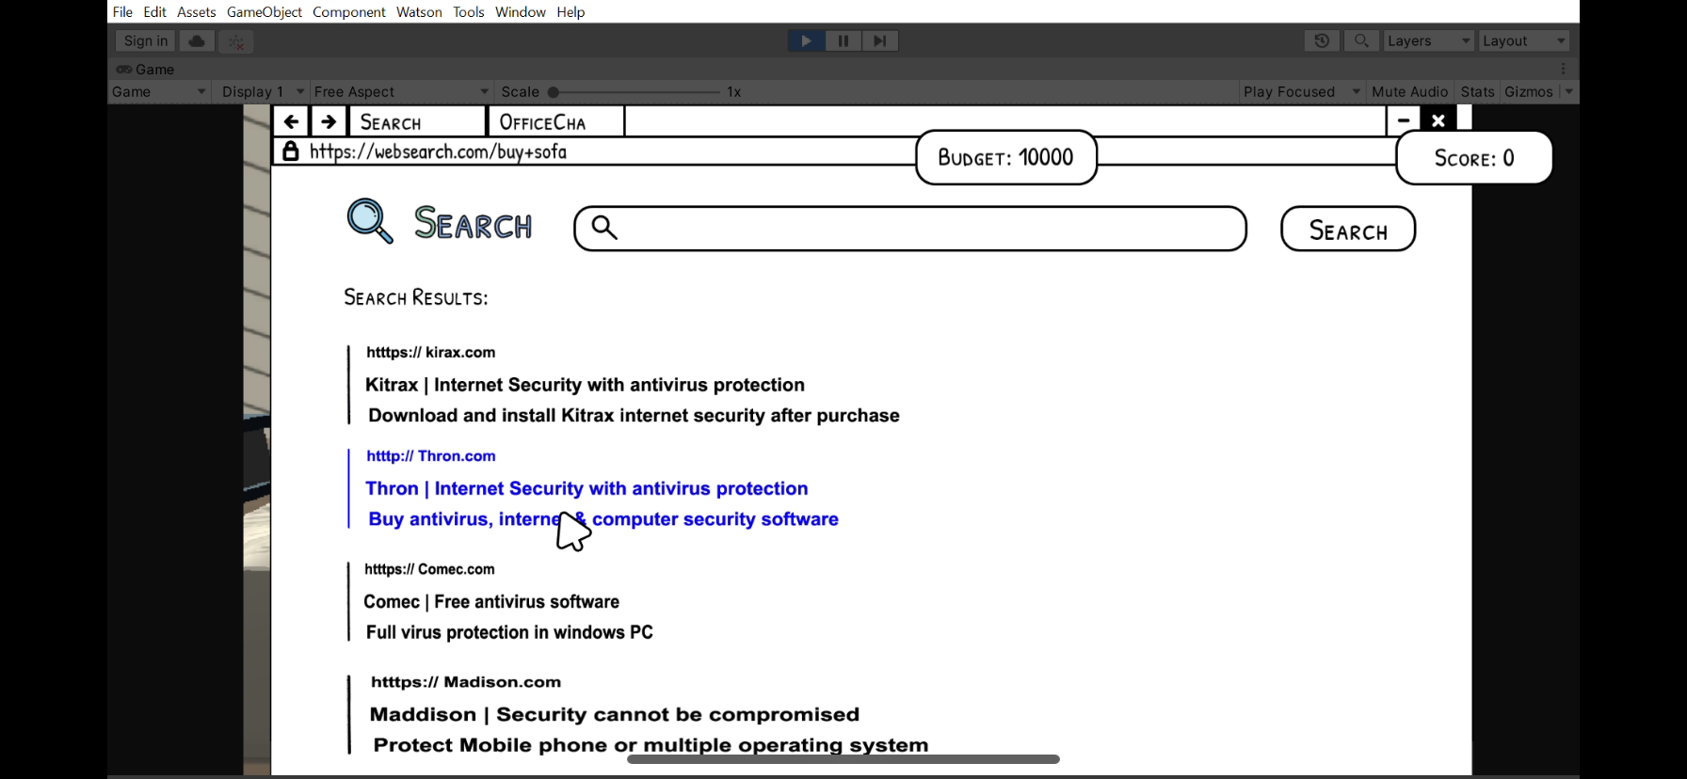
Task: Open the Free Aspect dropdown
Action: (402, 91)
